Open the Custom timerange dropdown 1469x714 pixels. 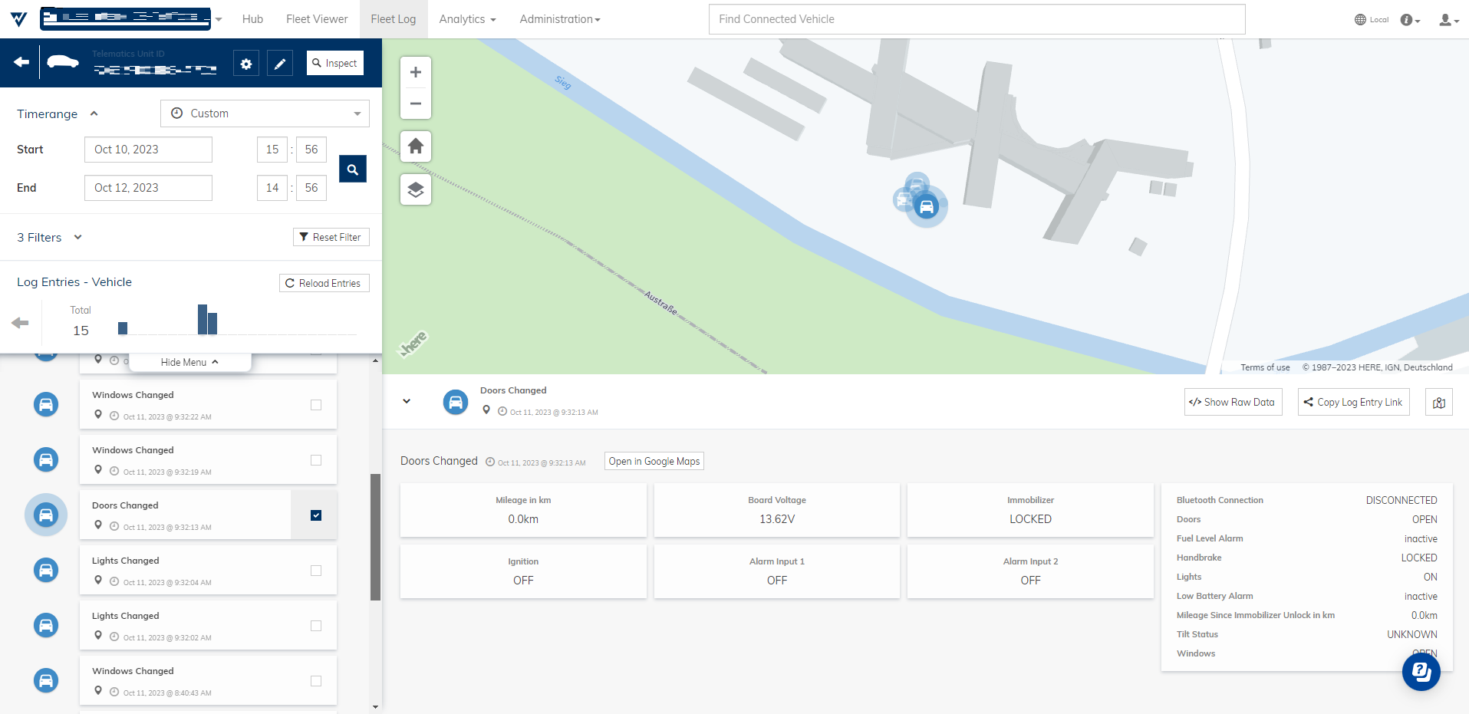[x=265, y=114]
